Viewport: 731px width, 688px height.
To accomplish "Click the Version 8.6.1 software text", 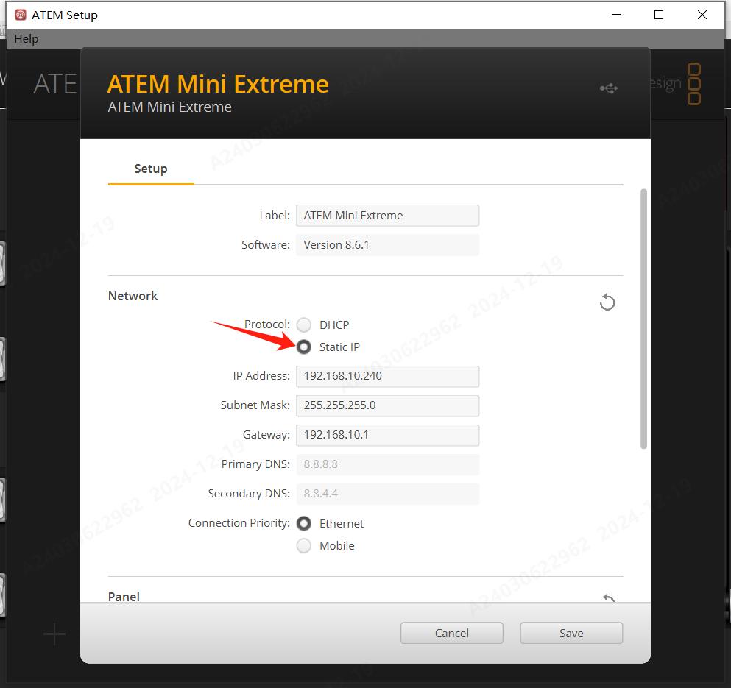I will (x=336, y=245).
